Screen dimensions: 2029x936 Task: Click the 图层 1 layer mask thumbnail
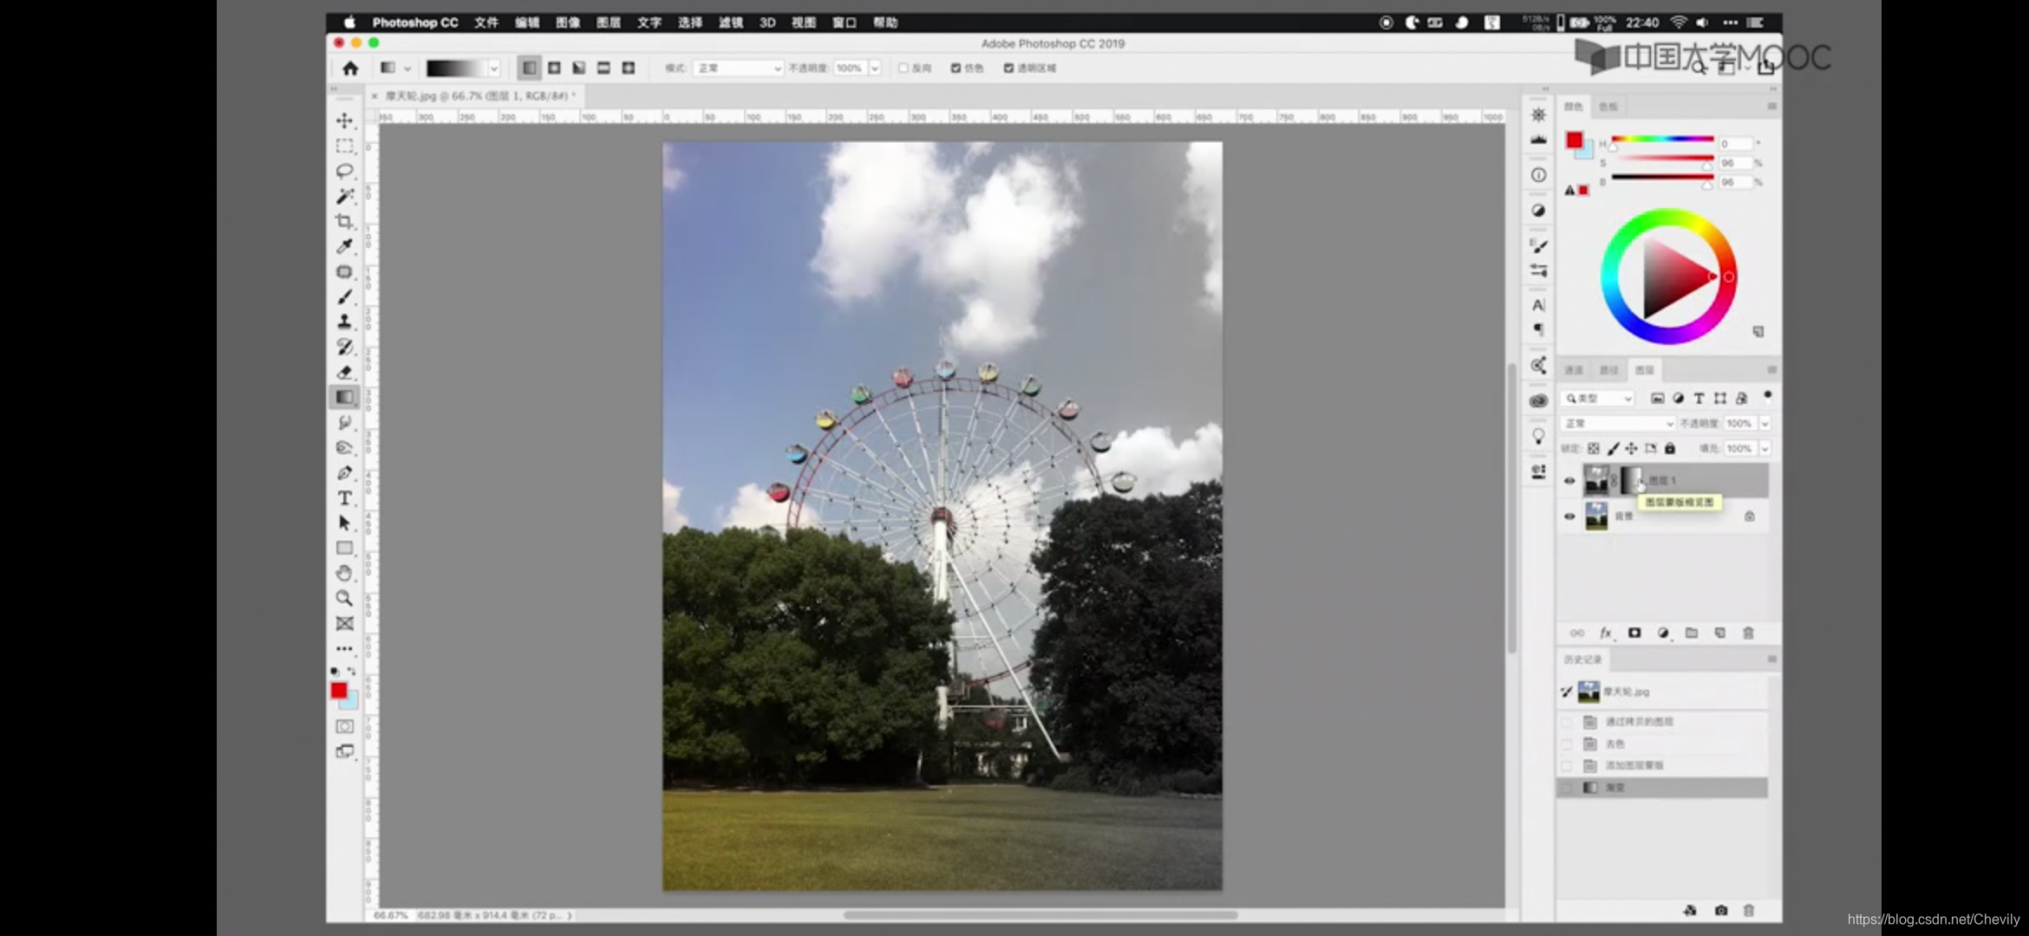[x=1630, y=479]
